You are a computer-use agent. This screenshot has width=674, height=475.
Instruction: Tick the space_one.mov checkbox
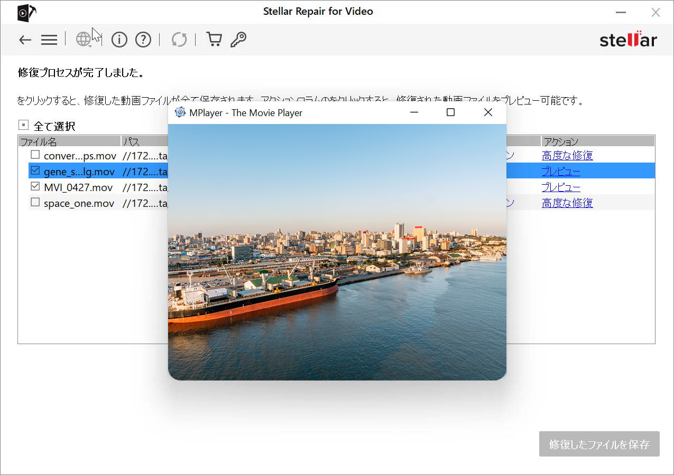(35, 203)
